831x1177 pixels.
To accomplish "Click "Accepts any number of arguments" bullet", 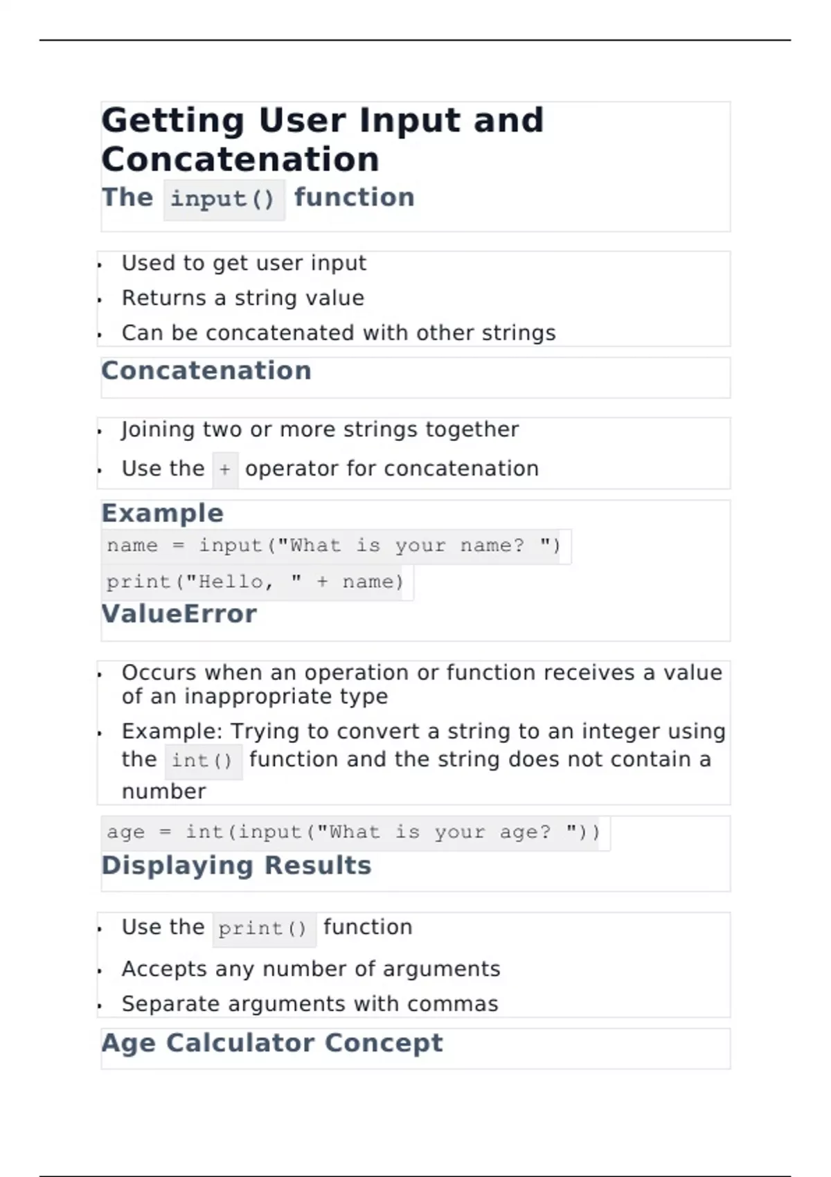I will [x=311, y=969].
